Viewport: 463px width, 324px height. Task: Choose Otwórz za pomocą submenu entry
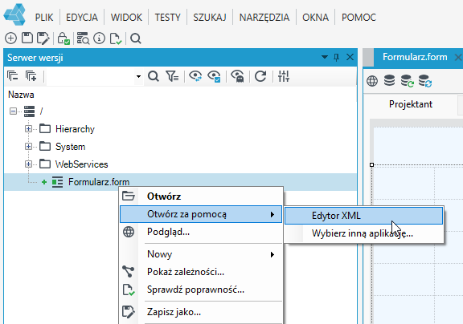click(201, 214)
